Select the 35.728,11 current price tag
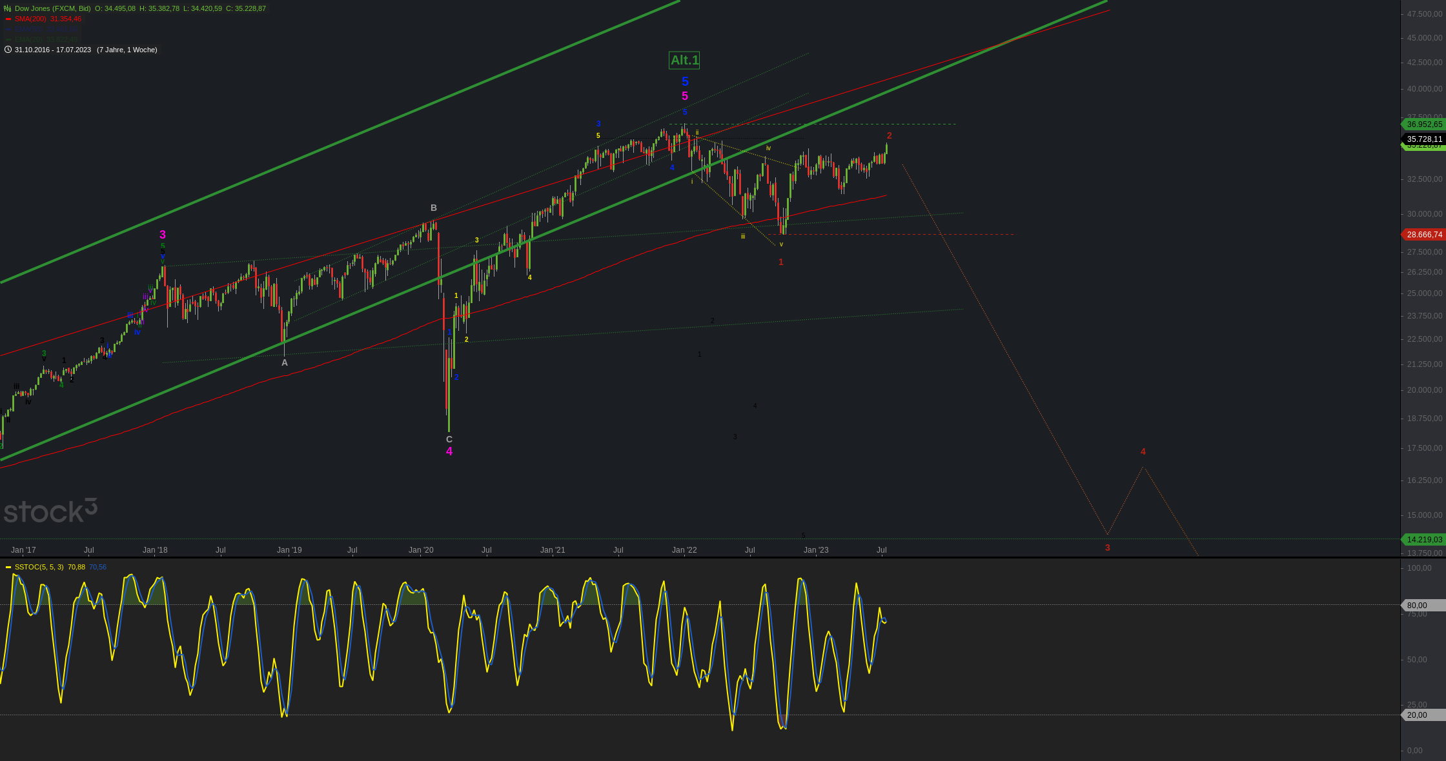The height and width of the screenshot is (761, 1446). [x=1424, y=139]
